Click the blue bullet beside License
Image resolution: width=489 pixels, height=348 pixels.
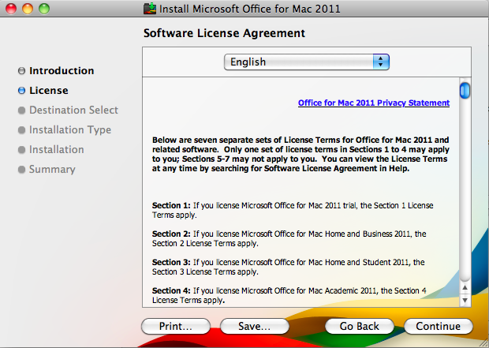(x=21, y=91)
